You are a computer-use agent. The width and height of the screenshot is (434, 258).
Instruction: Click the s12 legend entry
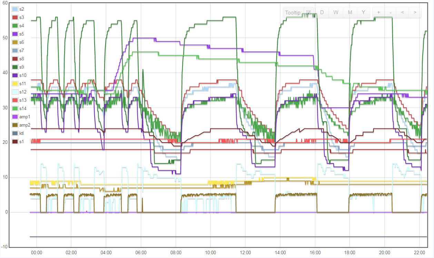coord(19,92)
